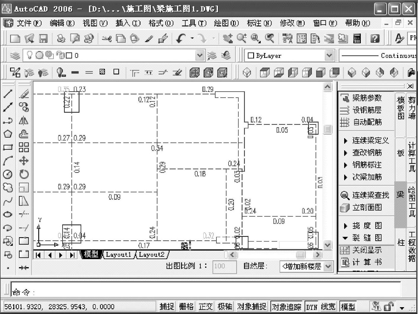
Task: Click the command line input field
Action: pos(206,289)
